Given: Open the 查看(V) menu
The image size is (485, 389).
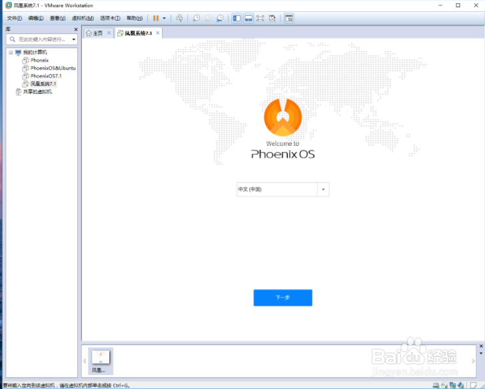Looking at the screenshot, I should (x=57, y=18).
